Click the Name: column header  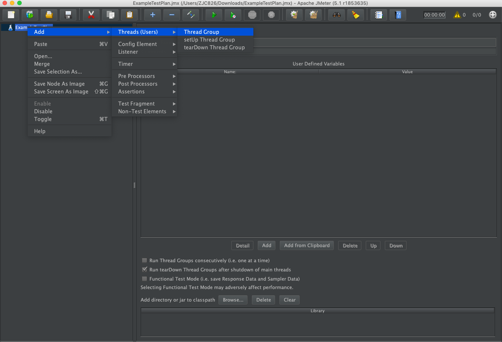230,72
